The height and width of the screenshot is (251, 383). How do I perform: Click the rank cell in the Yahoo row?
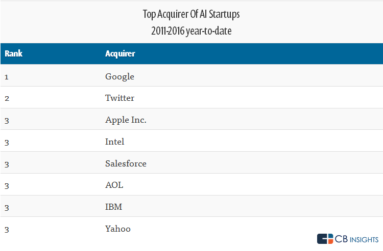[7, 229]
